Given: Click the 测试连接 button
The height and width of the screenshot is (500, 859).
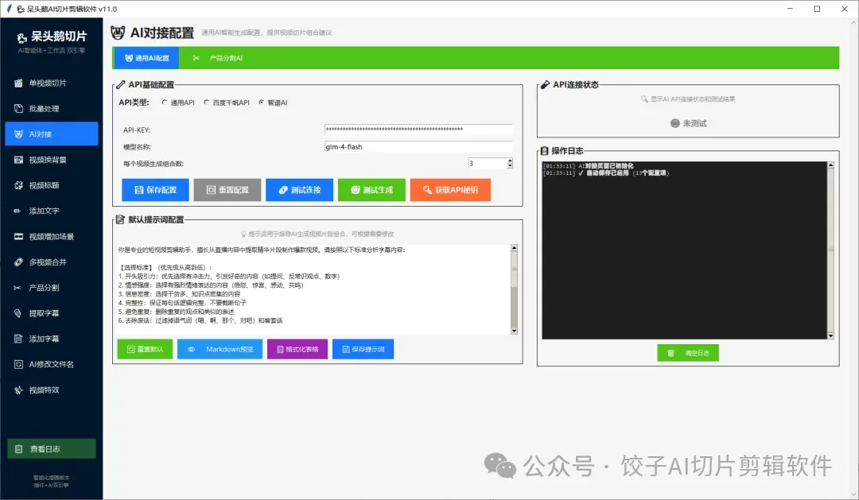Looking at the screenshot, I should (300, 190).
